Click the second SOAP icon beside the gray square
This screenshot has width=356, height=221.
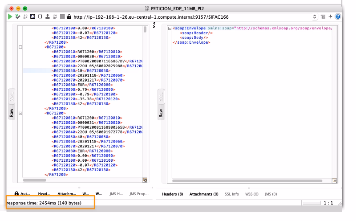point(55,16)
